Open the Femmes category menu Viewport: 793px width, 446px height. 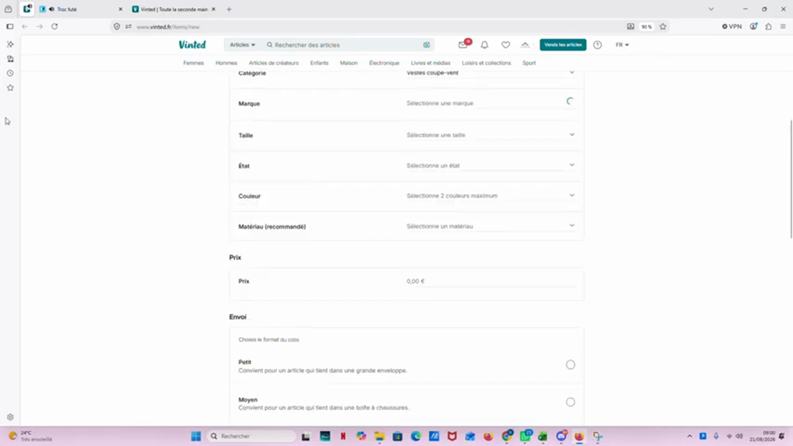pos(193,63)
